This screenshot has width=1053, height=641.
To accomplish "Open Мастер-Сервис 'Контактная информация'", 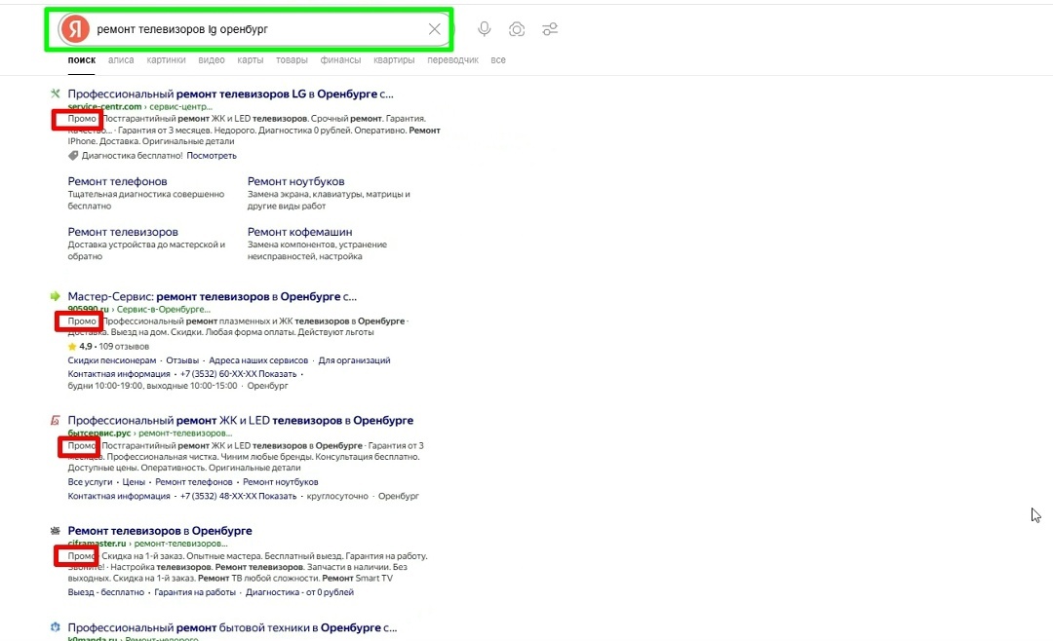I will point(119,374).
